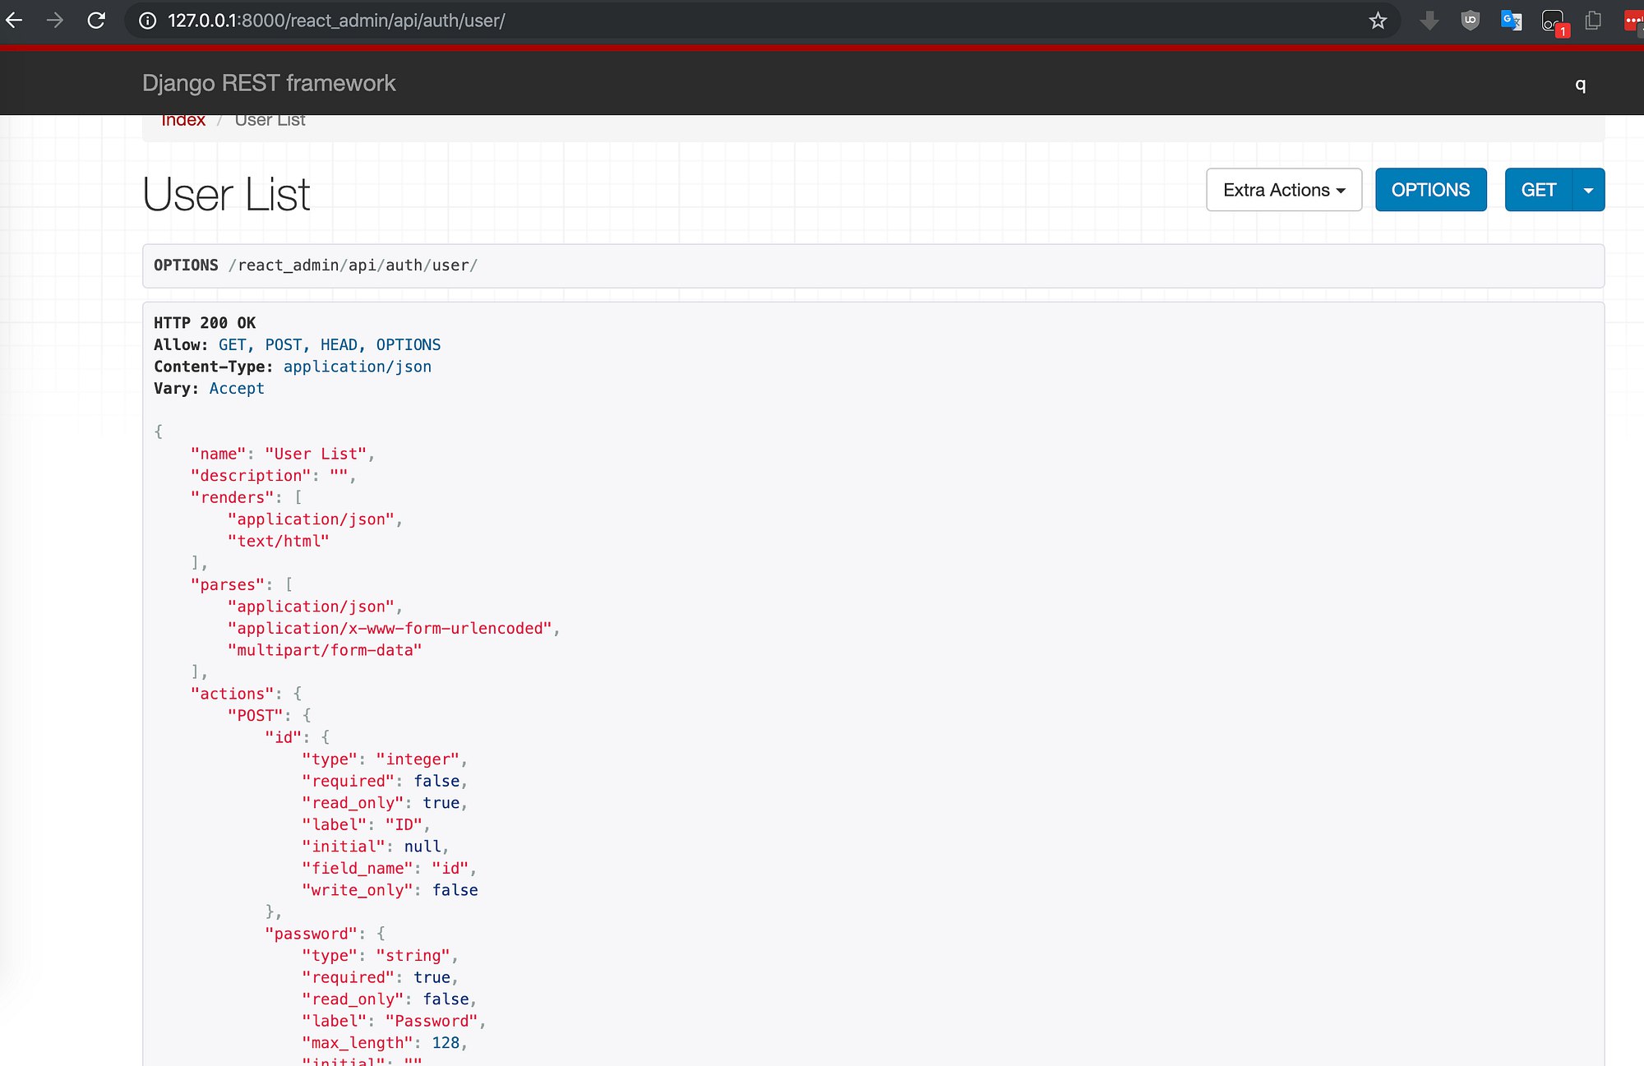The image size is (1644, 1066).
Task: Open Django REST framework brand link
Action: click(x=269, y=83)
